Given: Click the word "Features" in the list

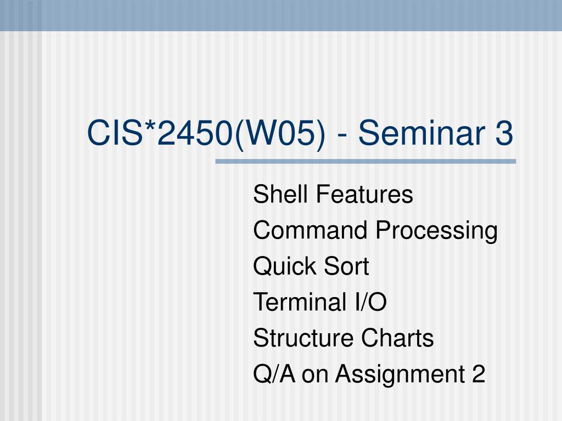Looking at the screenshot, I should point(364,194).
